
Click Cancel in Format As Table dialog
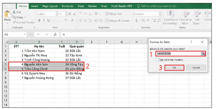point(196,68)
